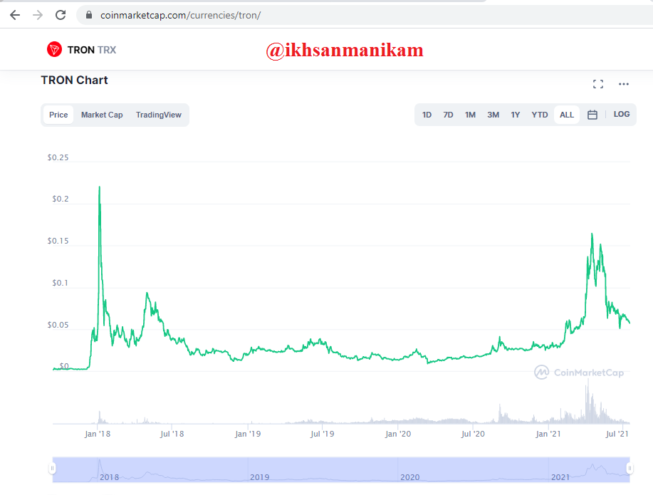Set chart range to YTD

540,115
